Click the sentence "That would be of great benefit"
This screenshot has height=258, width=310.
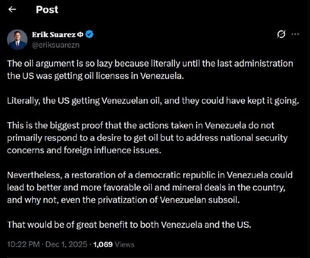click(129, 225)
